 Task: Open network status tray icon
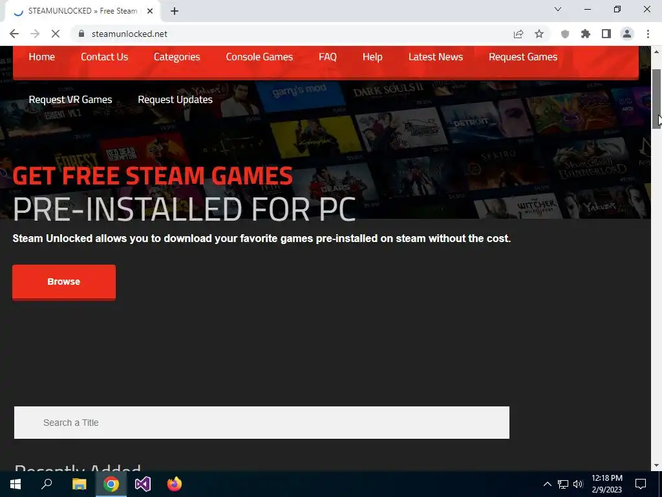[x=563, y=484]
